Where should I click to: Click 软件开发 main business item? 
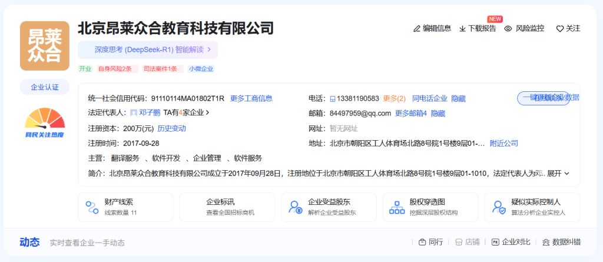click(x=166, y=158)
